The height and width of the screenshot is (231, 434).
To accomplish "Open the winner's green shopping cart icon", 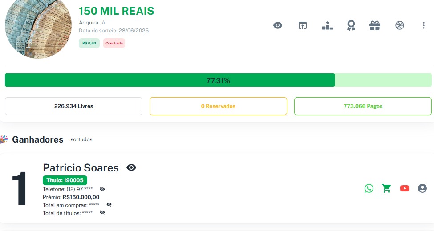I will click(386, 188).
